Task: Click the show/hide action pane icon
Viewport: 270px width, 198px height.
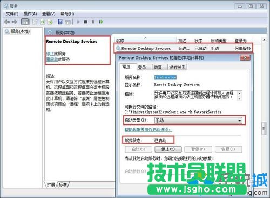Action: point(67,22)
